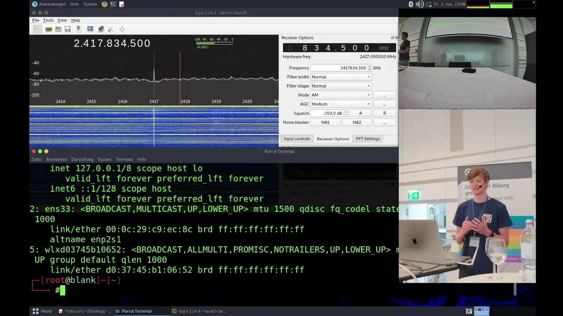The width and height of the screenshot is (563, 316).
Task: Toggle noise blanker NB2
Action: point(357,122)
